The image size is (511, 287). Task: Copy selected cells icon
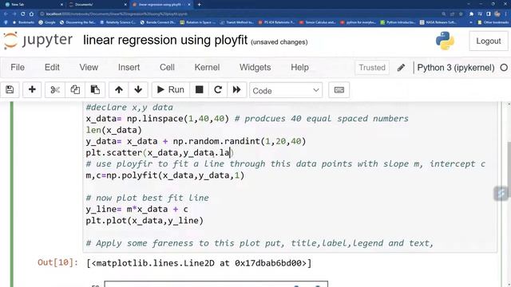click(x=75, y=90)
